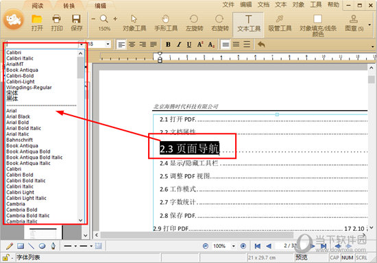Choose Arial Black from font list
Image resolution: width=377 pixels, height=263 pixels.
(18, 116)
